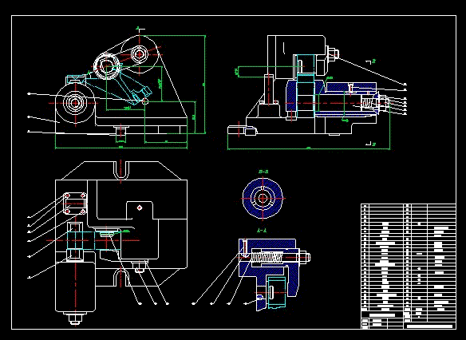Click the top U-shaped slot in plan view

click(x=120, y=170)
